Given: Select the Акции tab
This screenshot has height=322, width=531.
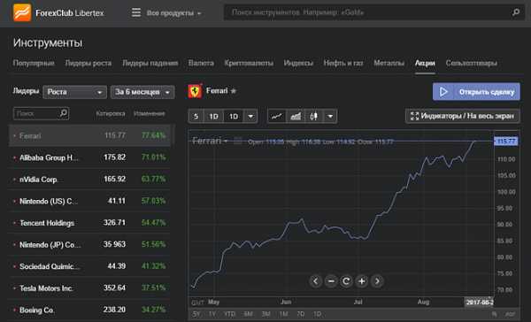Looking at the screenshot, I should click(425, 63).
